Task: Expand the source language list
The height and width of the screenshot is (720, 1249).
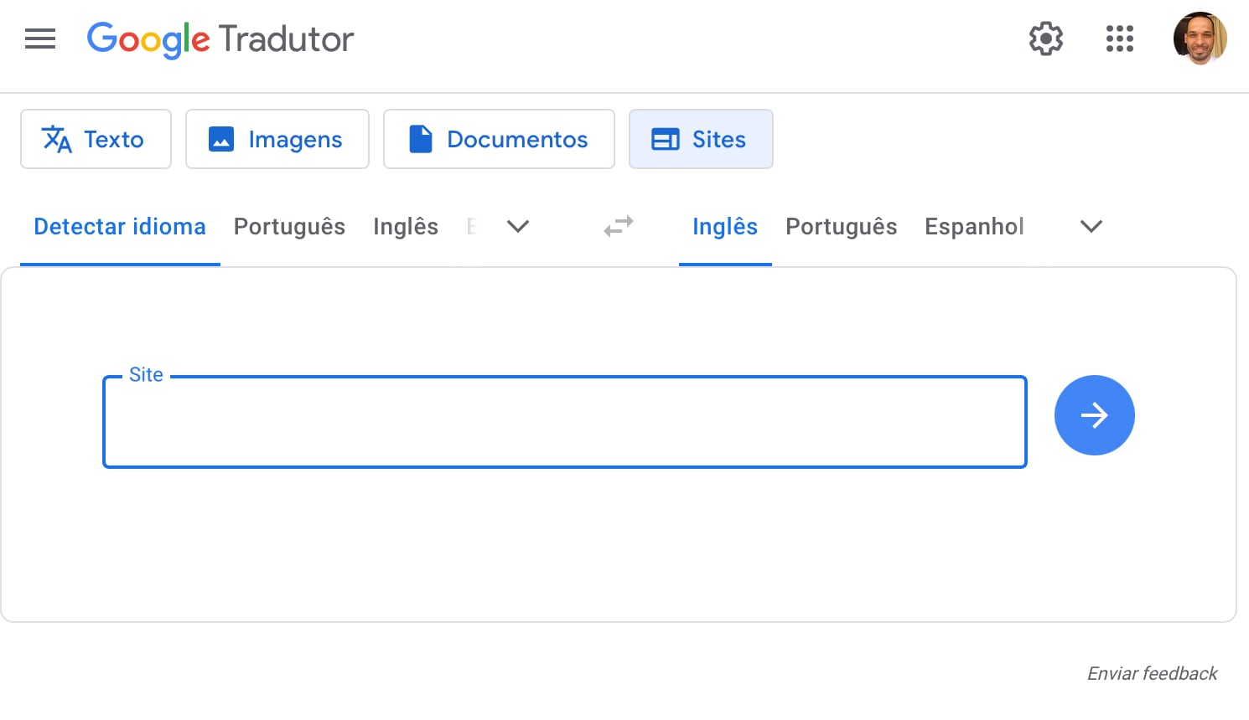Action: coord(518,227)
